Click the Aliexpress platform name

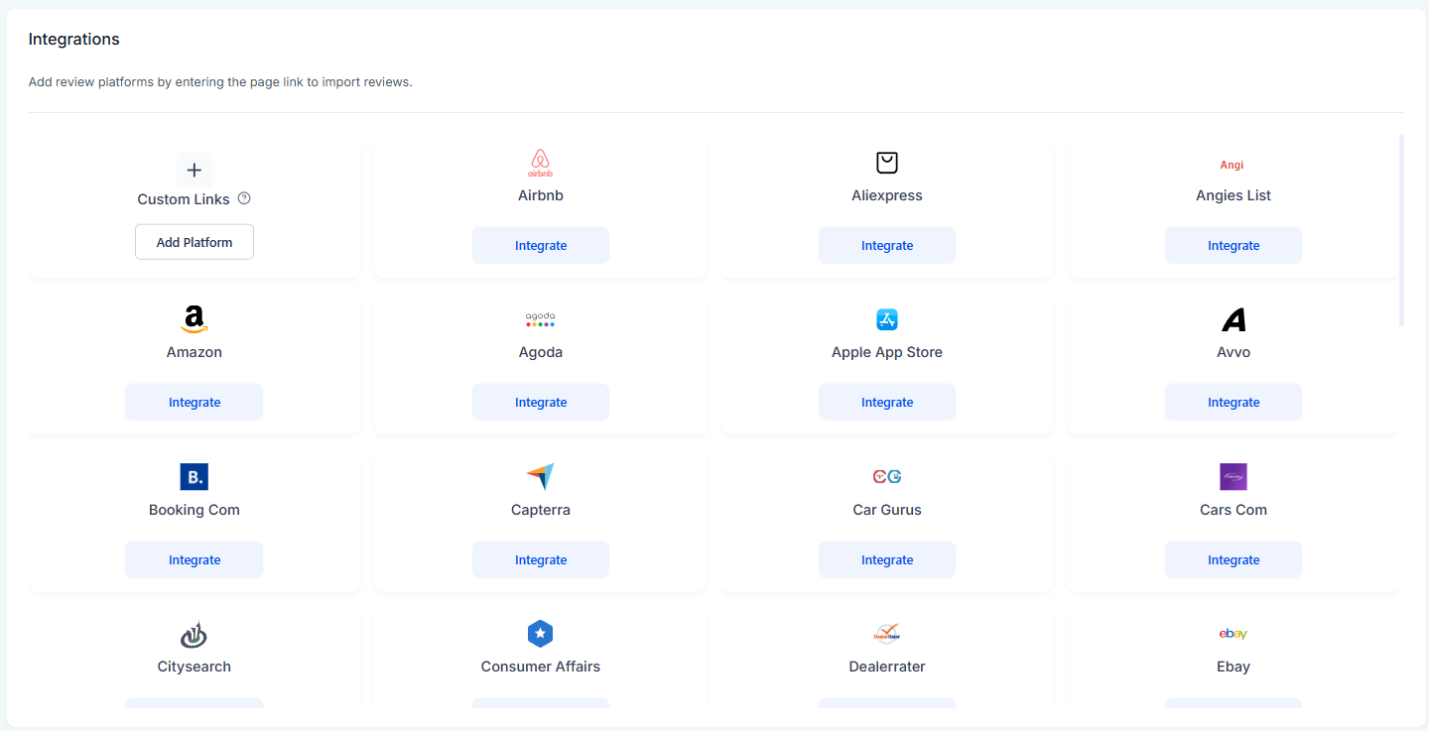(x=887, y=195)
